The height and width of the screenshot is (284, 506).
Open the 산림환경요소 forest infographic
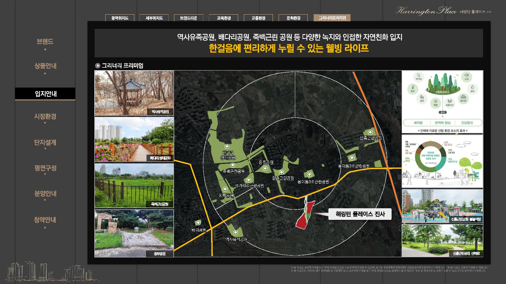[442, 102]
